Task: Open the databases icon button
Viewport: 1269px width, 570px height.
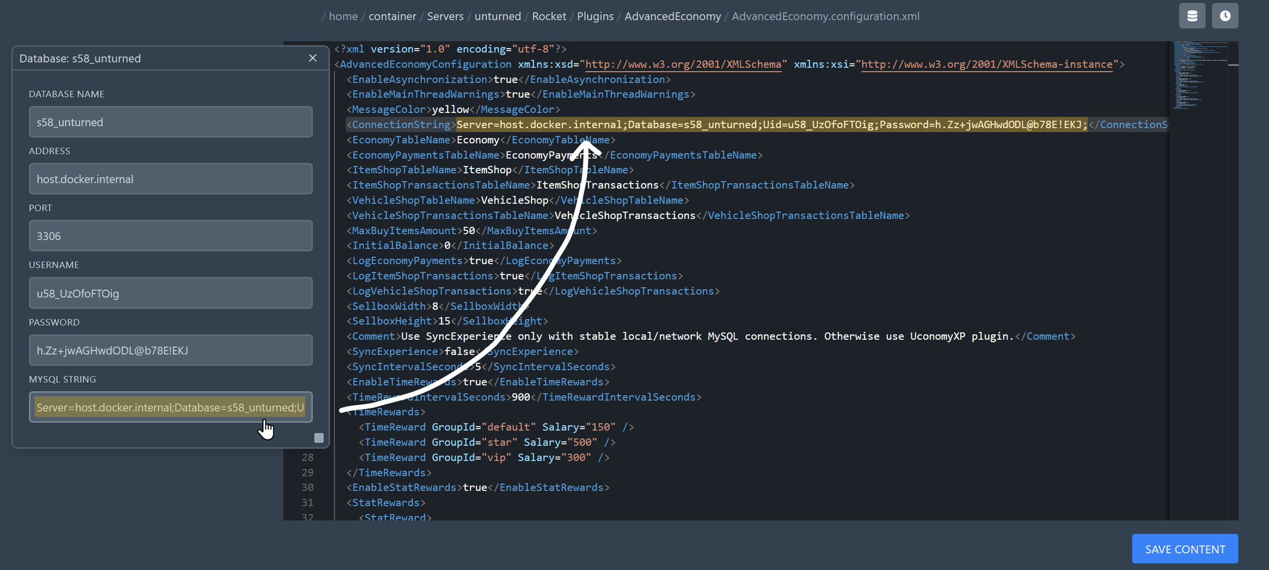Action: pos(1192,16)
